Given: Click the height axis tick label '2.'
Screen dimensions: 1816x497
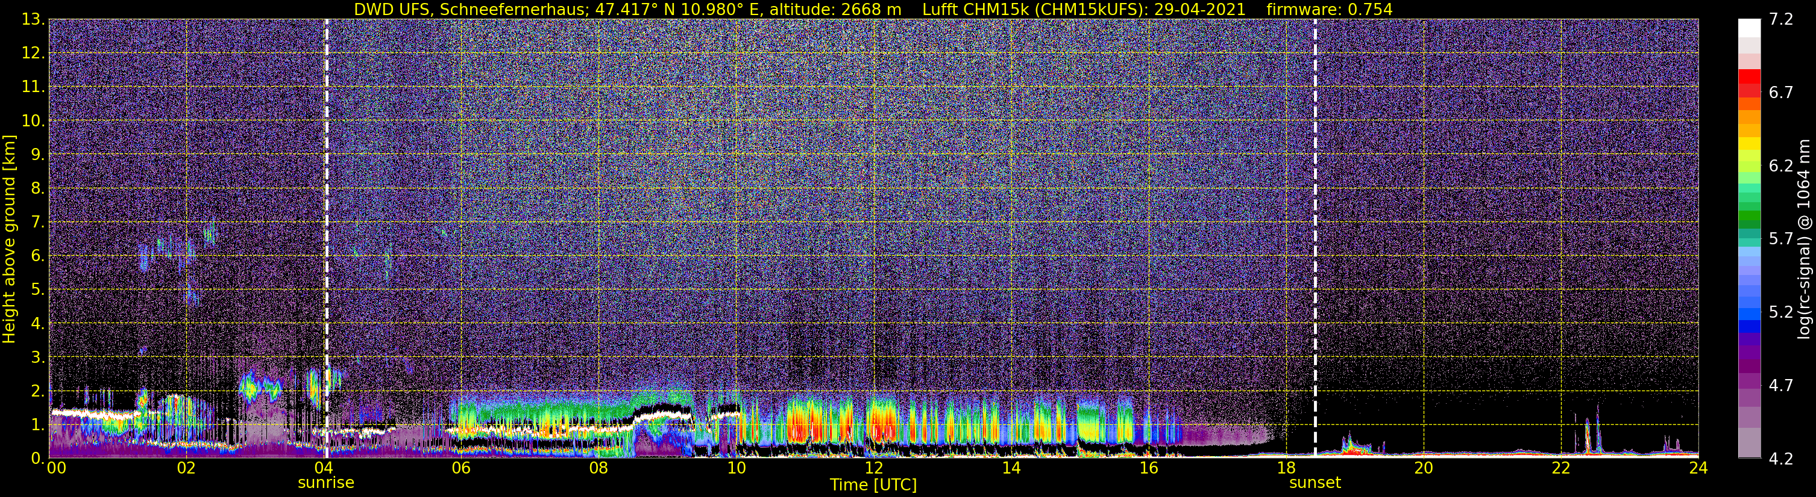Looking at the screenshot, I should [x=37, y=392].
